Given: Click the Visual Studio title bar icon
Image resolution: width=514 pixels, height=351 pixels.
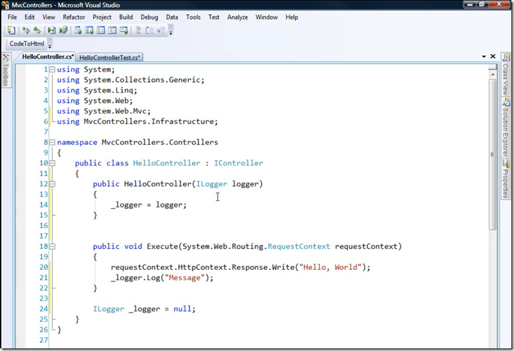Looking at the screenshot, I should pyautogui.click(x=5, y=5).
